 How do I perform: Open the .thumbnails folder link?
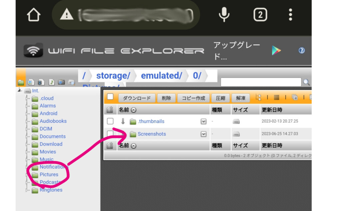pyautogui.click(x=151, y=121)
